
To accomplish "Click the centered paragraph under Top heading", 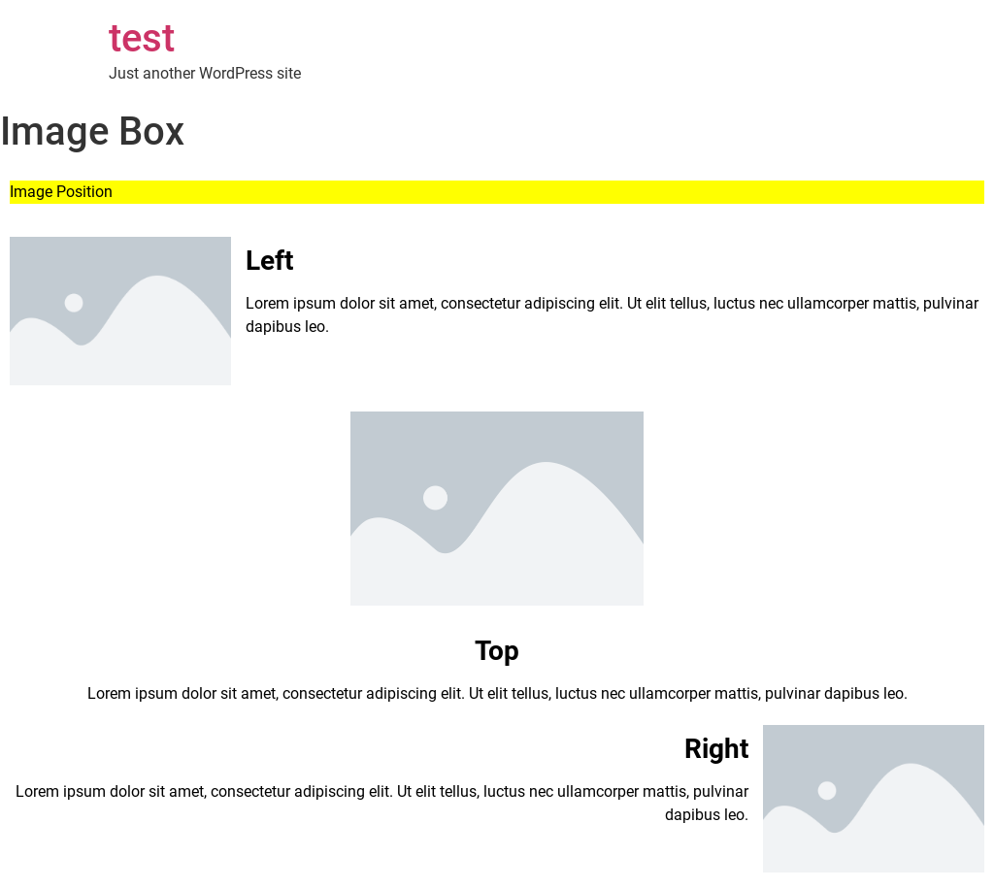I will [497, 694].
